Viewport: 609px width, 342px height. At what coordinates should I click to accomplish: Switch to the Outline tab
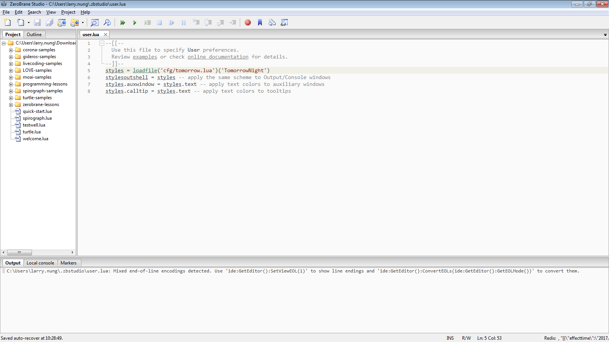coord(34,35)
